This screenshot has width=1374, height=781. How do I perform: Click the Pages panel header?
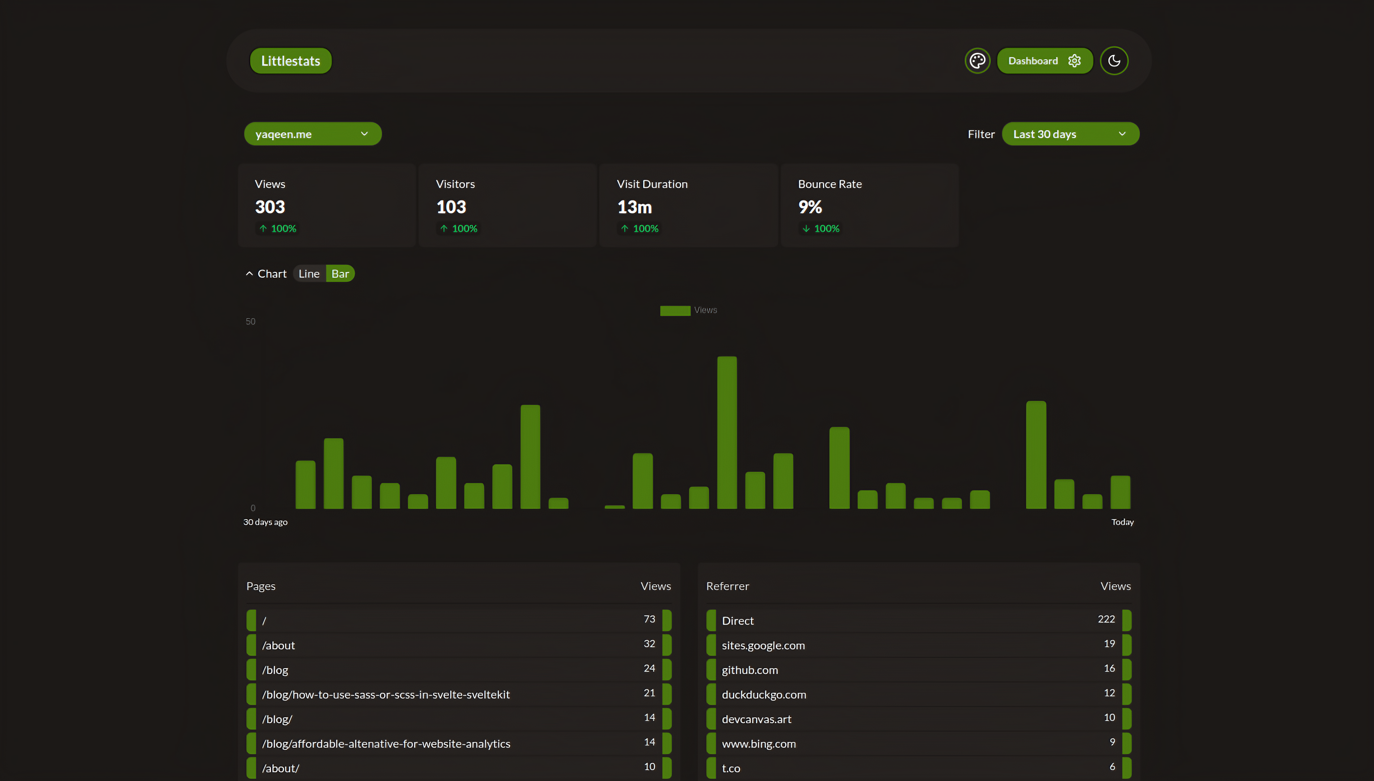click(261, 586)
